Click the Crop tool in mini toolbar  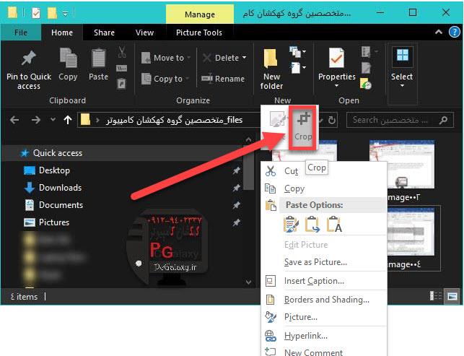[303, 127]
